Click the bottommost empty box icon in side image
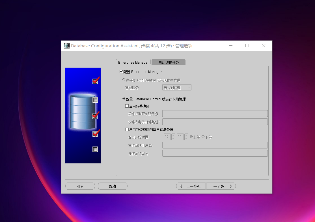Image resolution: width=315 pixels, height=222 pixels. [95, 149]
